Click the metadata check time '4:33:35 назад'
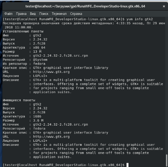 pos(129,23)
